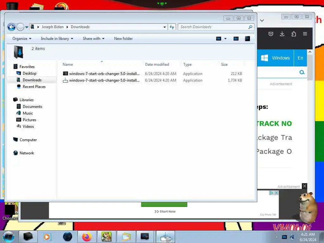This screenshot has width=324, height=243.
Task: Select Desktop in the navigation pane
Action: pyautogui.click(x=29, y=73)
